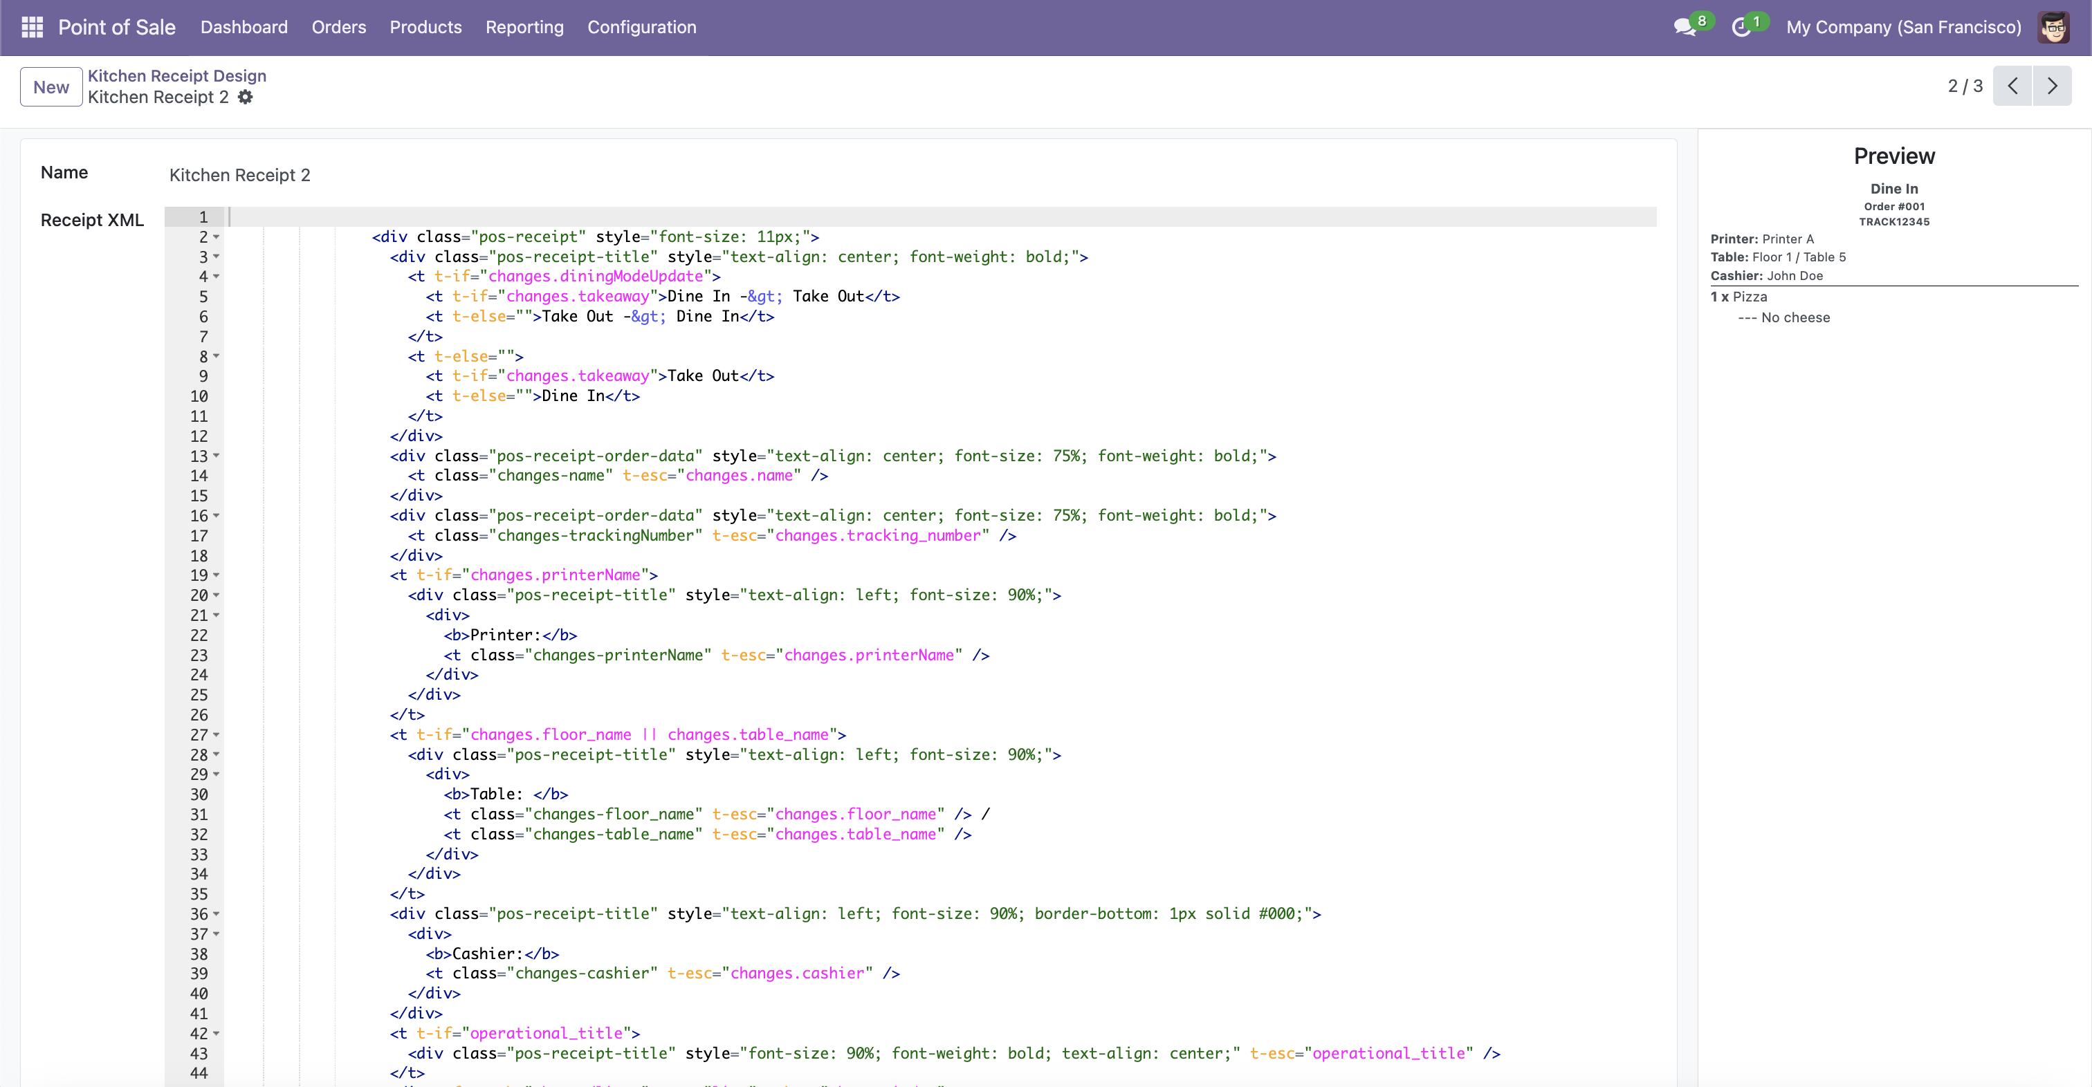Collapse the code fold at line 2
The image size is (2092, 1087).
click(x=217, y=237)
